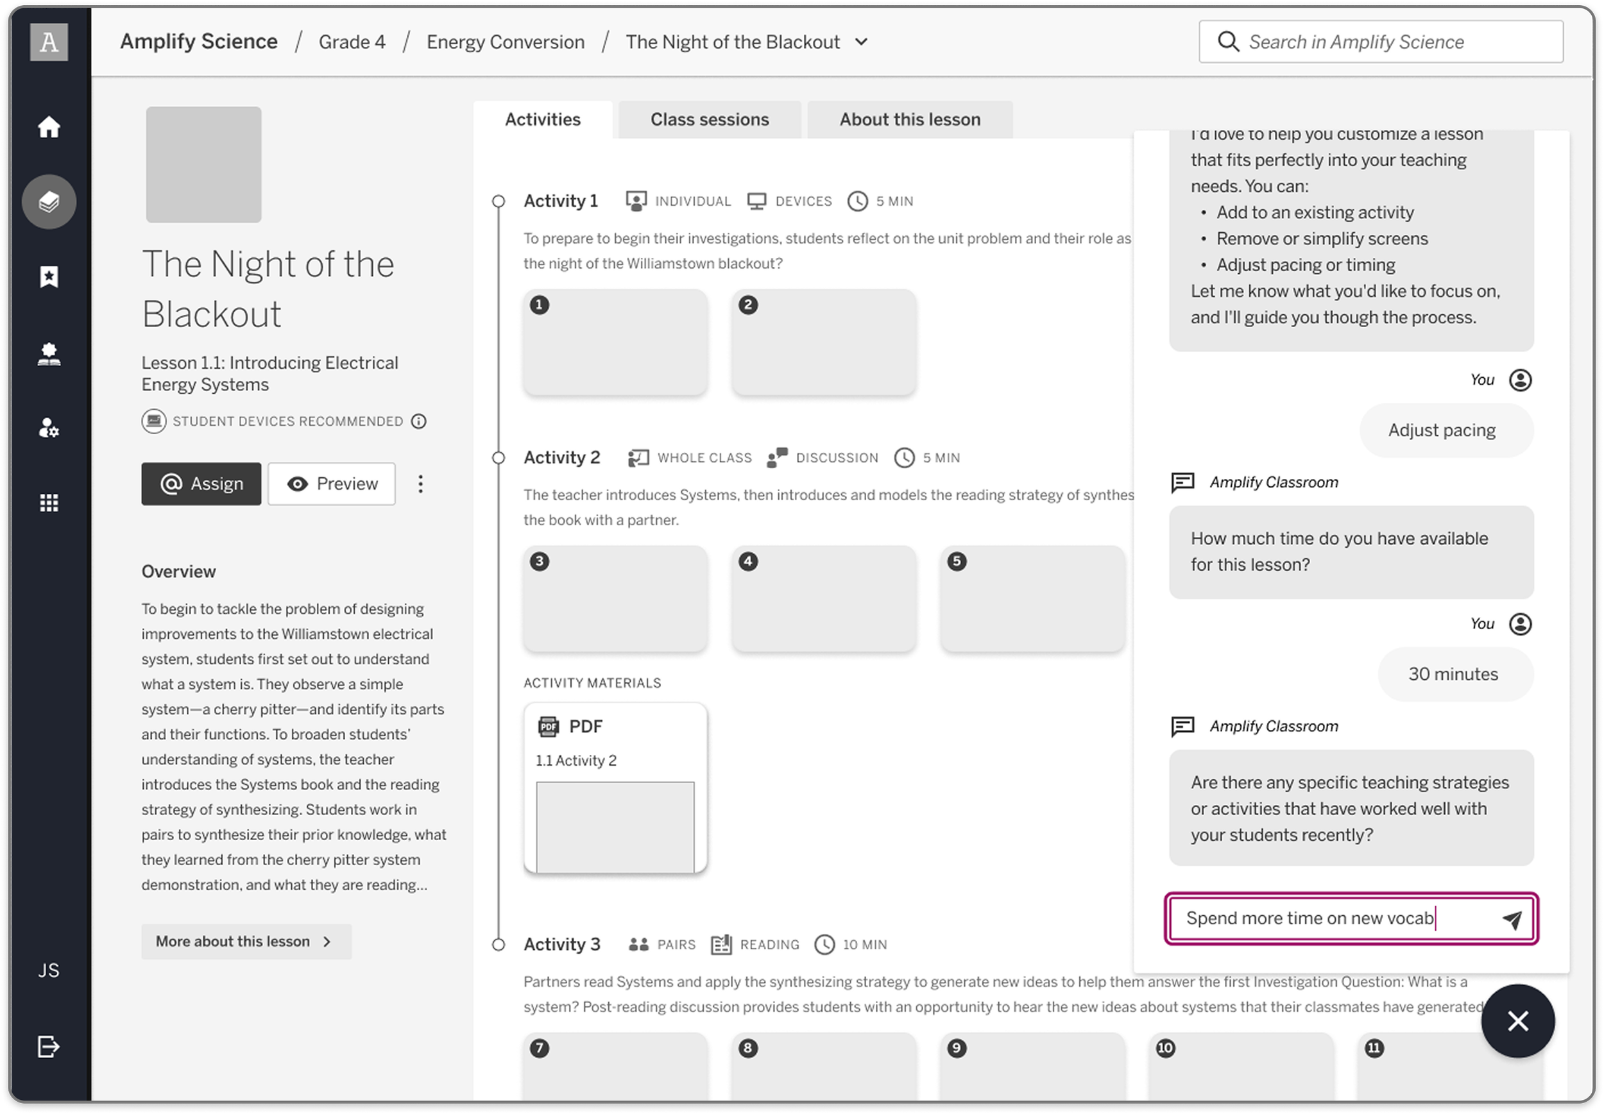Open screen thumbnail 3 in Activity 2
The height and width of the screenshot is (1114, 1604).
pos(615,599)
